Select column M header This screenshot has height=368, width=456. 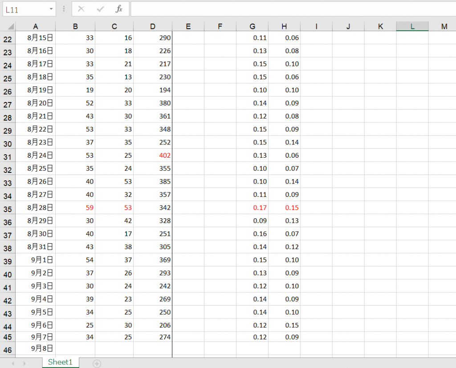442,26
